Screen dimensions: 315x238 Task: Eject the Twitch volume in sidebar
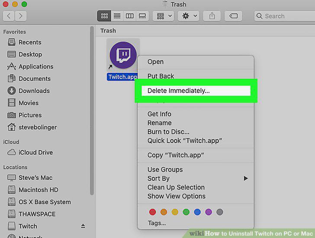coord(83,226)
